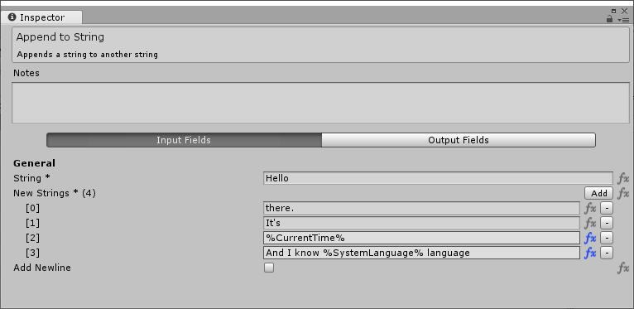Switch to Output Fields tab

459,140
